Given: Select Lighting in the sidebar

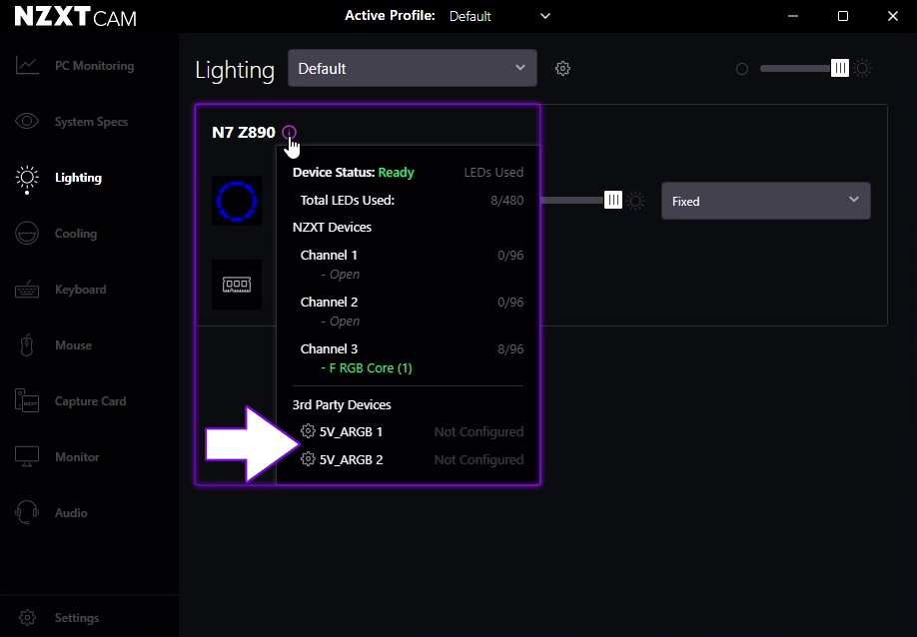Looking at the screenshot, I should [76, 177].
